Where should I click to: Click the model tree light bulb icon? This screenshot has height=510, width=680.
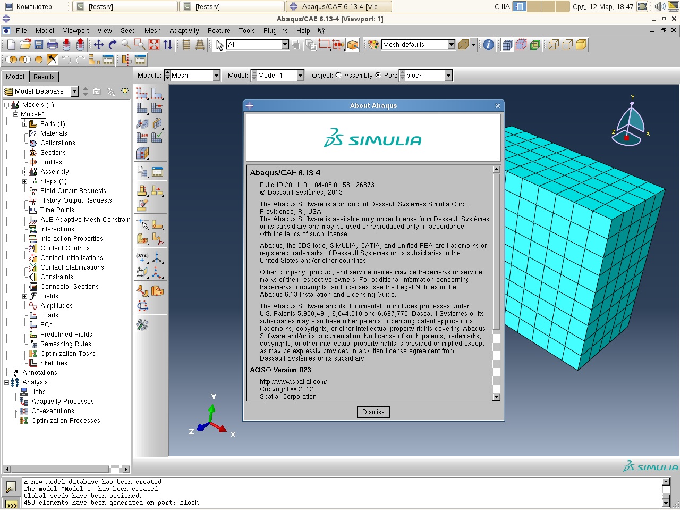(x=125, y=91)
